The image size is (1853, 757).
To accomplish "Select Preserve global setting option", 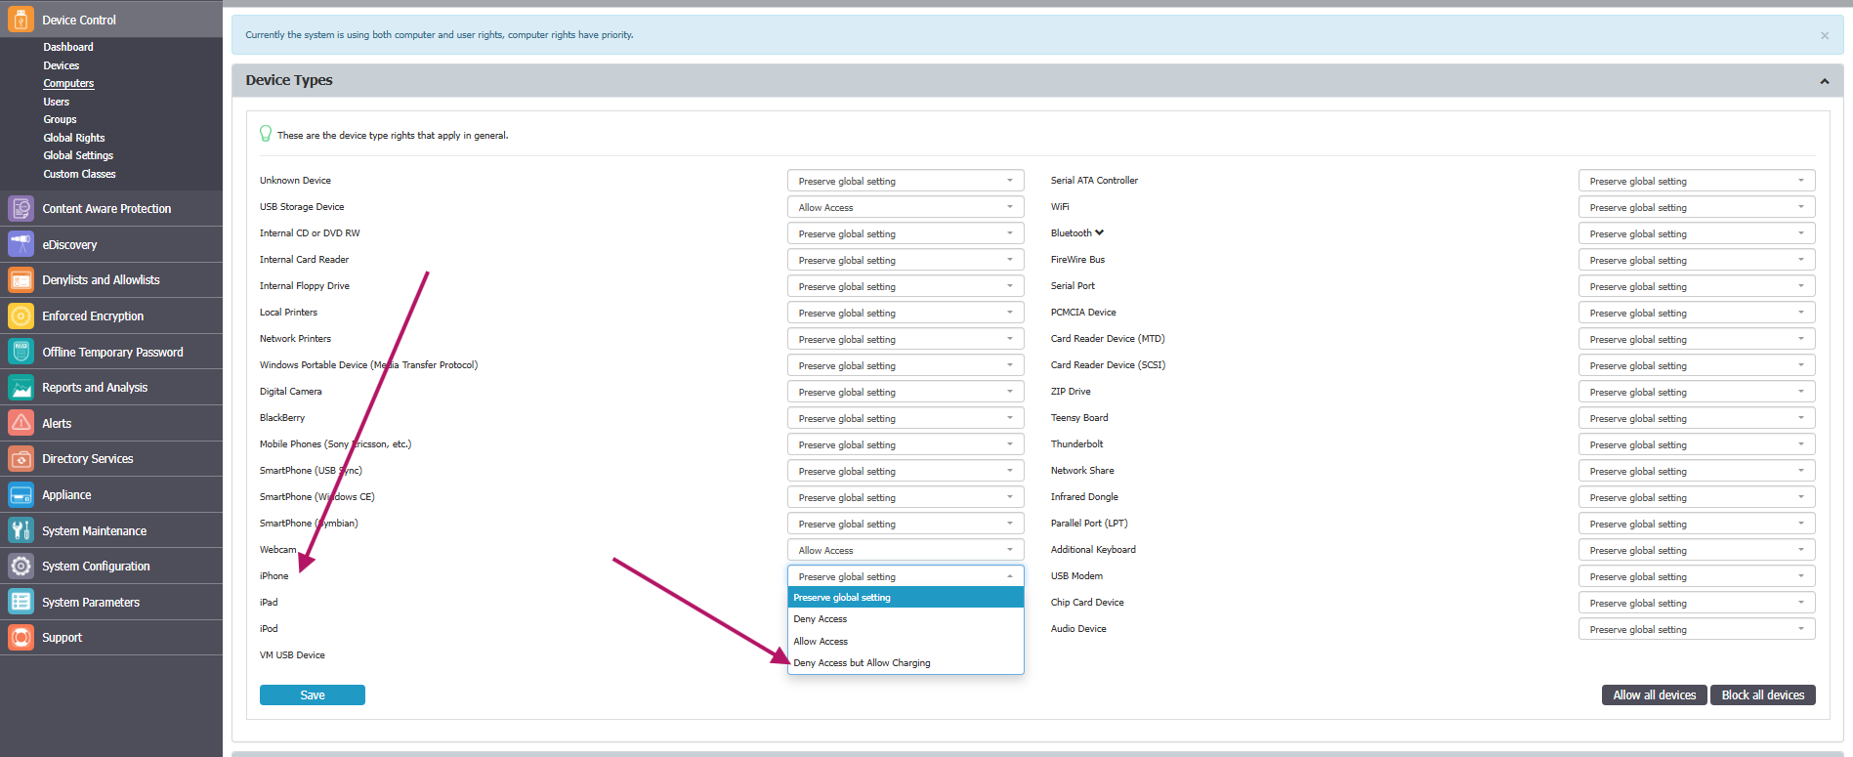I will click(x=905, y=598).
